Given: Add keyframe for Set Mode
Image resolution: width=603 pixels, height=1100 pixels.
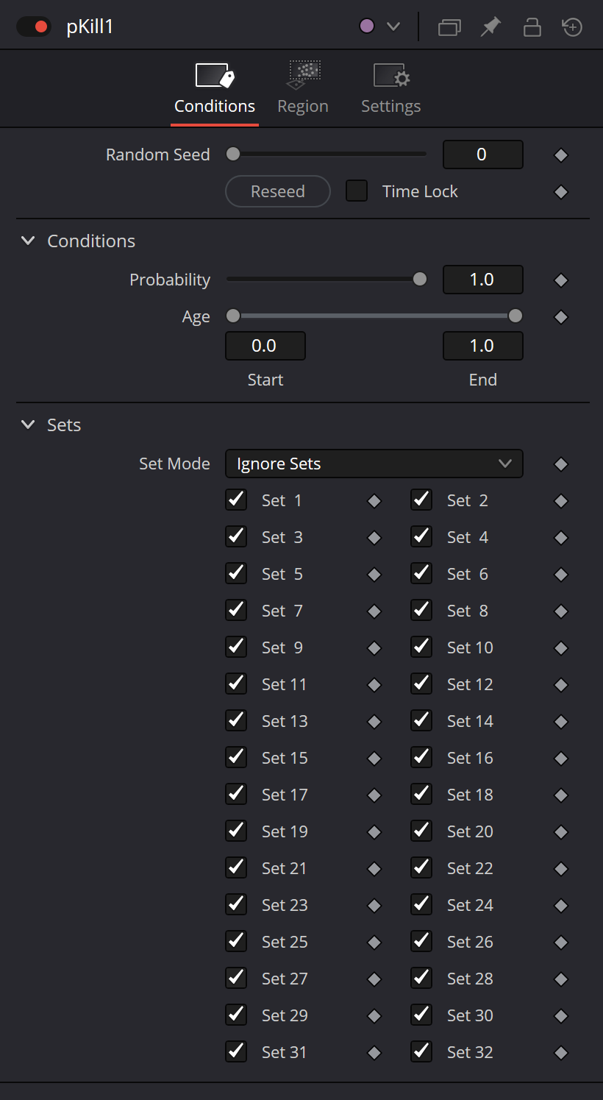Looking at the screenshot, I should [561, 464].
